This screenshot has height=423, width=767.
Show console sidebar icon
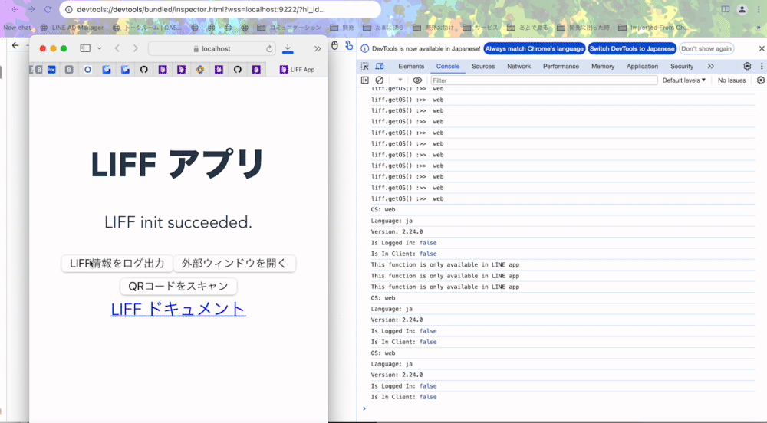click(365, 80)
